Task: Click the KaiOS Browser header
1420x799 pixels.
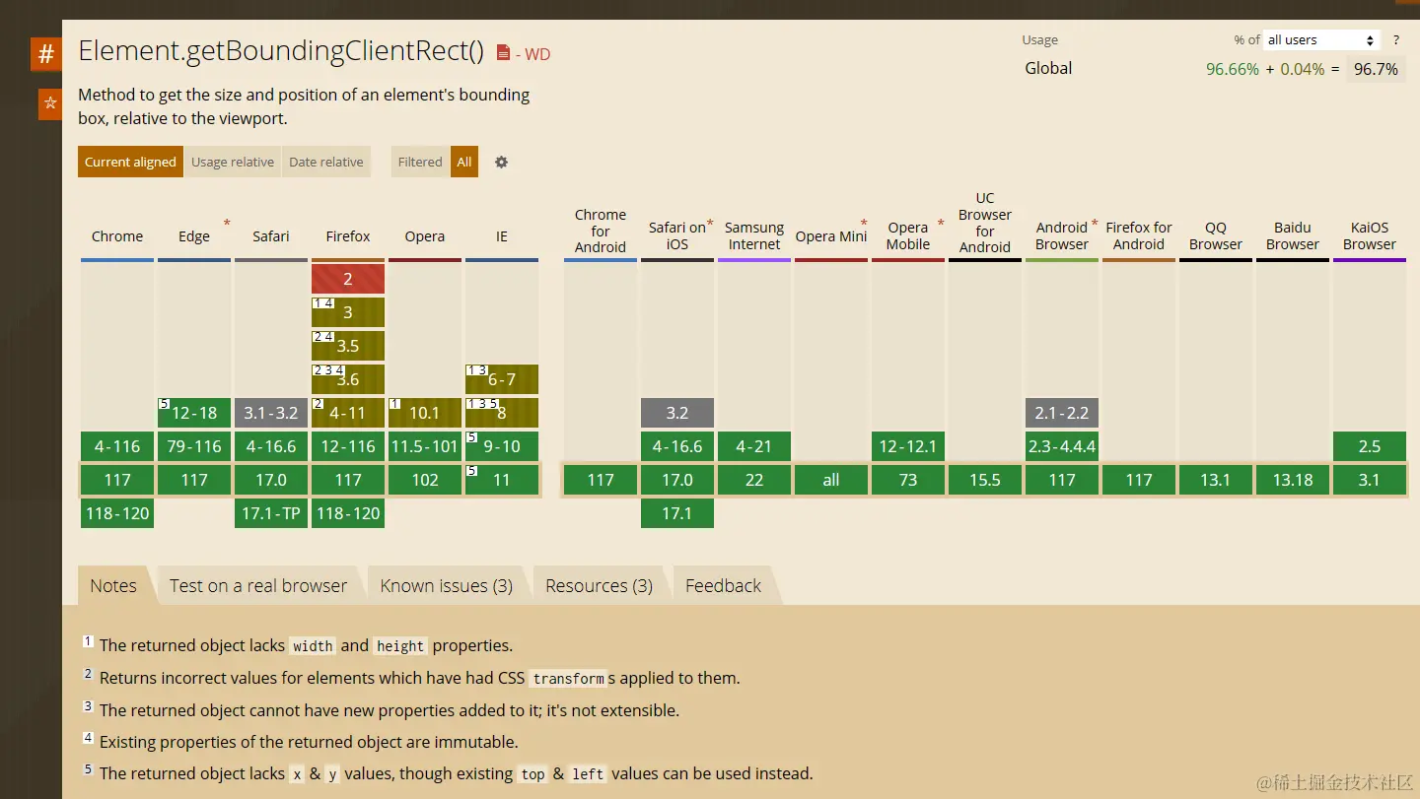Action: click(1370, 236)
